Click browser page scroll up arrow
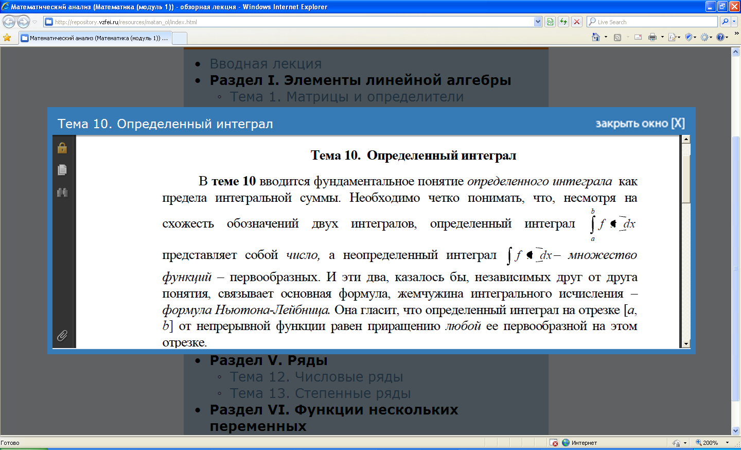The width and height of the screenshot is (741, 450). pos(736,52)
